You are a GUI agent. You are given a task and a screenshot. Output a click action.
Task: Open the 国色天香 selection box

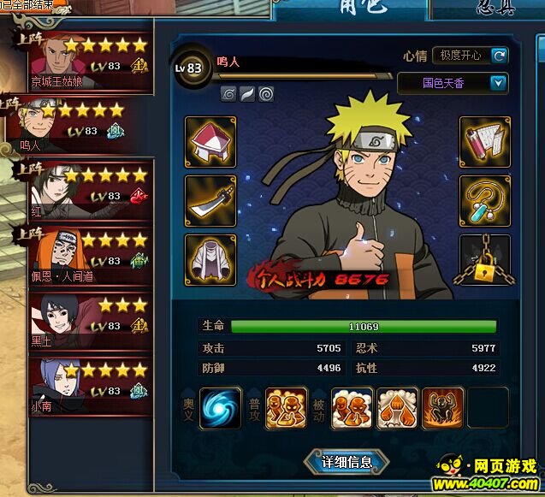[453, 84]
